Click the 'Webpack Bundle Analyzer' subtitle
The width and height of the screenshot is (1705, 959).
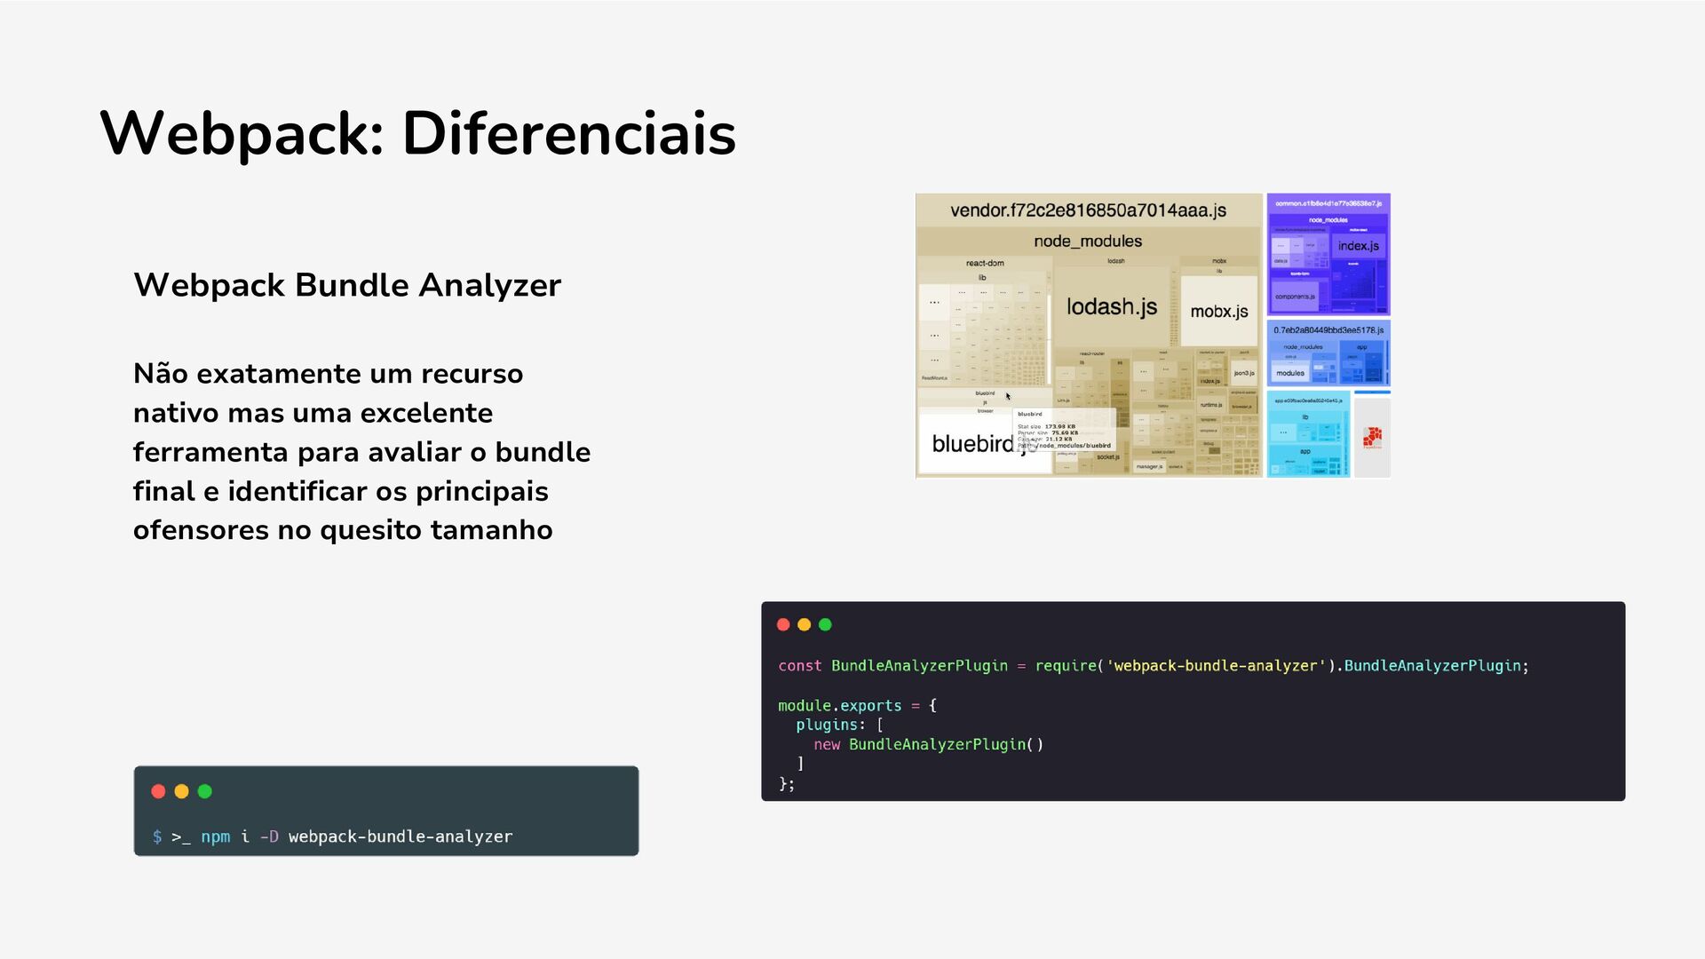point(347,285)
